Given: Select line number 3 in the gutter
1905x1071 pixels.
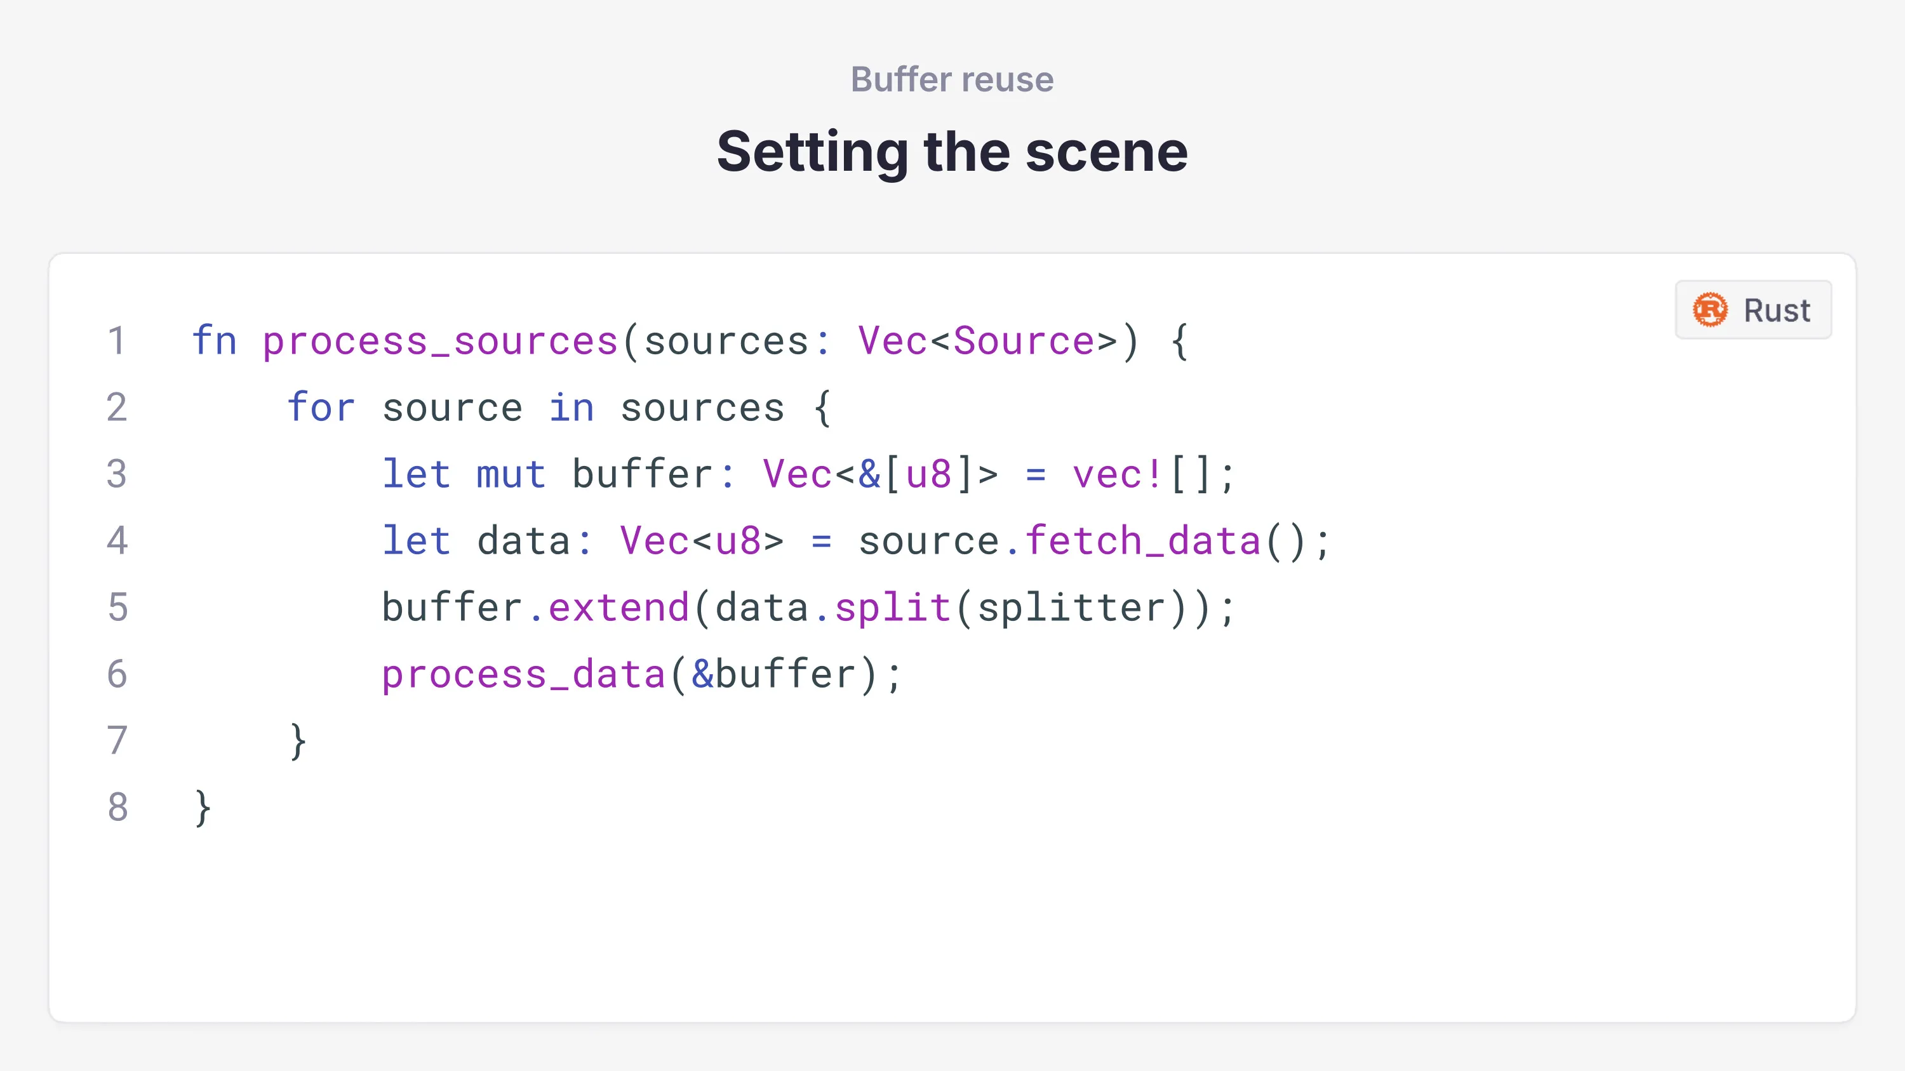Looking at the screenshot, I should pos(117,474).
